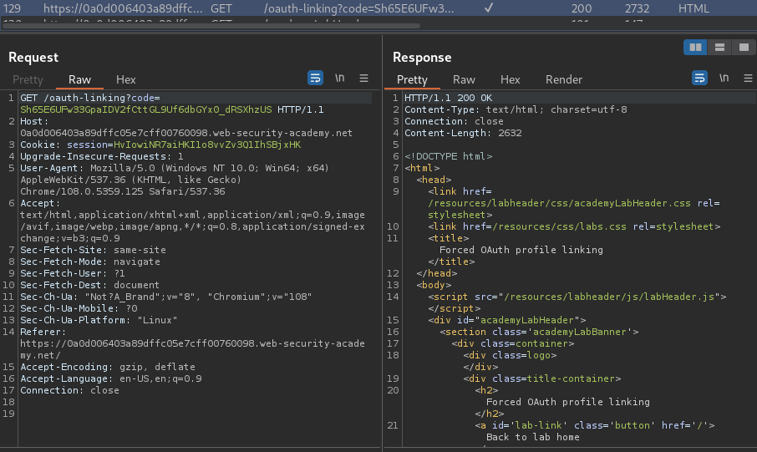
Task: Click the 'Accept-Encoding: gzip, deflate' header
Action: [x=107, y=367]
